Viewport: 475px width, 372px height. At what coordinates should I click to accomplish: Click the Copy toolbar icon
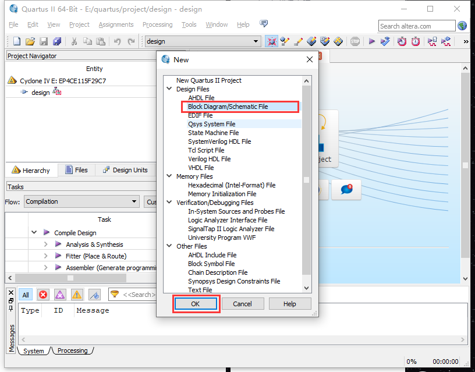[x=87, y=41]
